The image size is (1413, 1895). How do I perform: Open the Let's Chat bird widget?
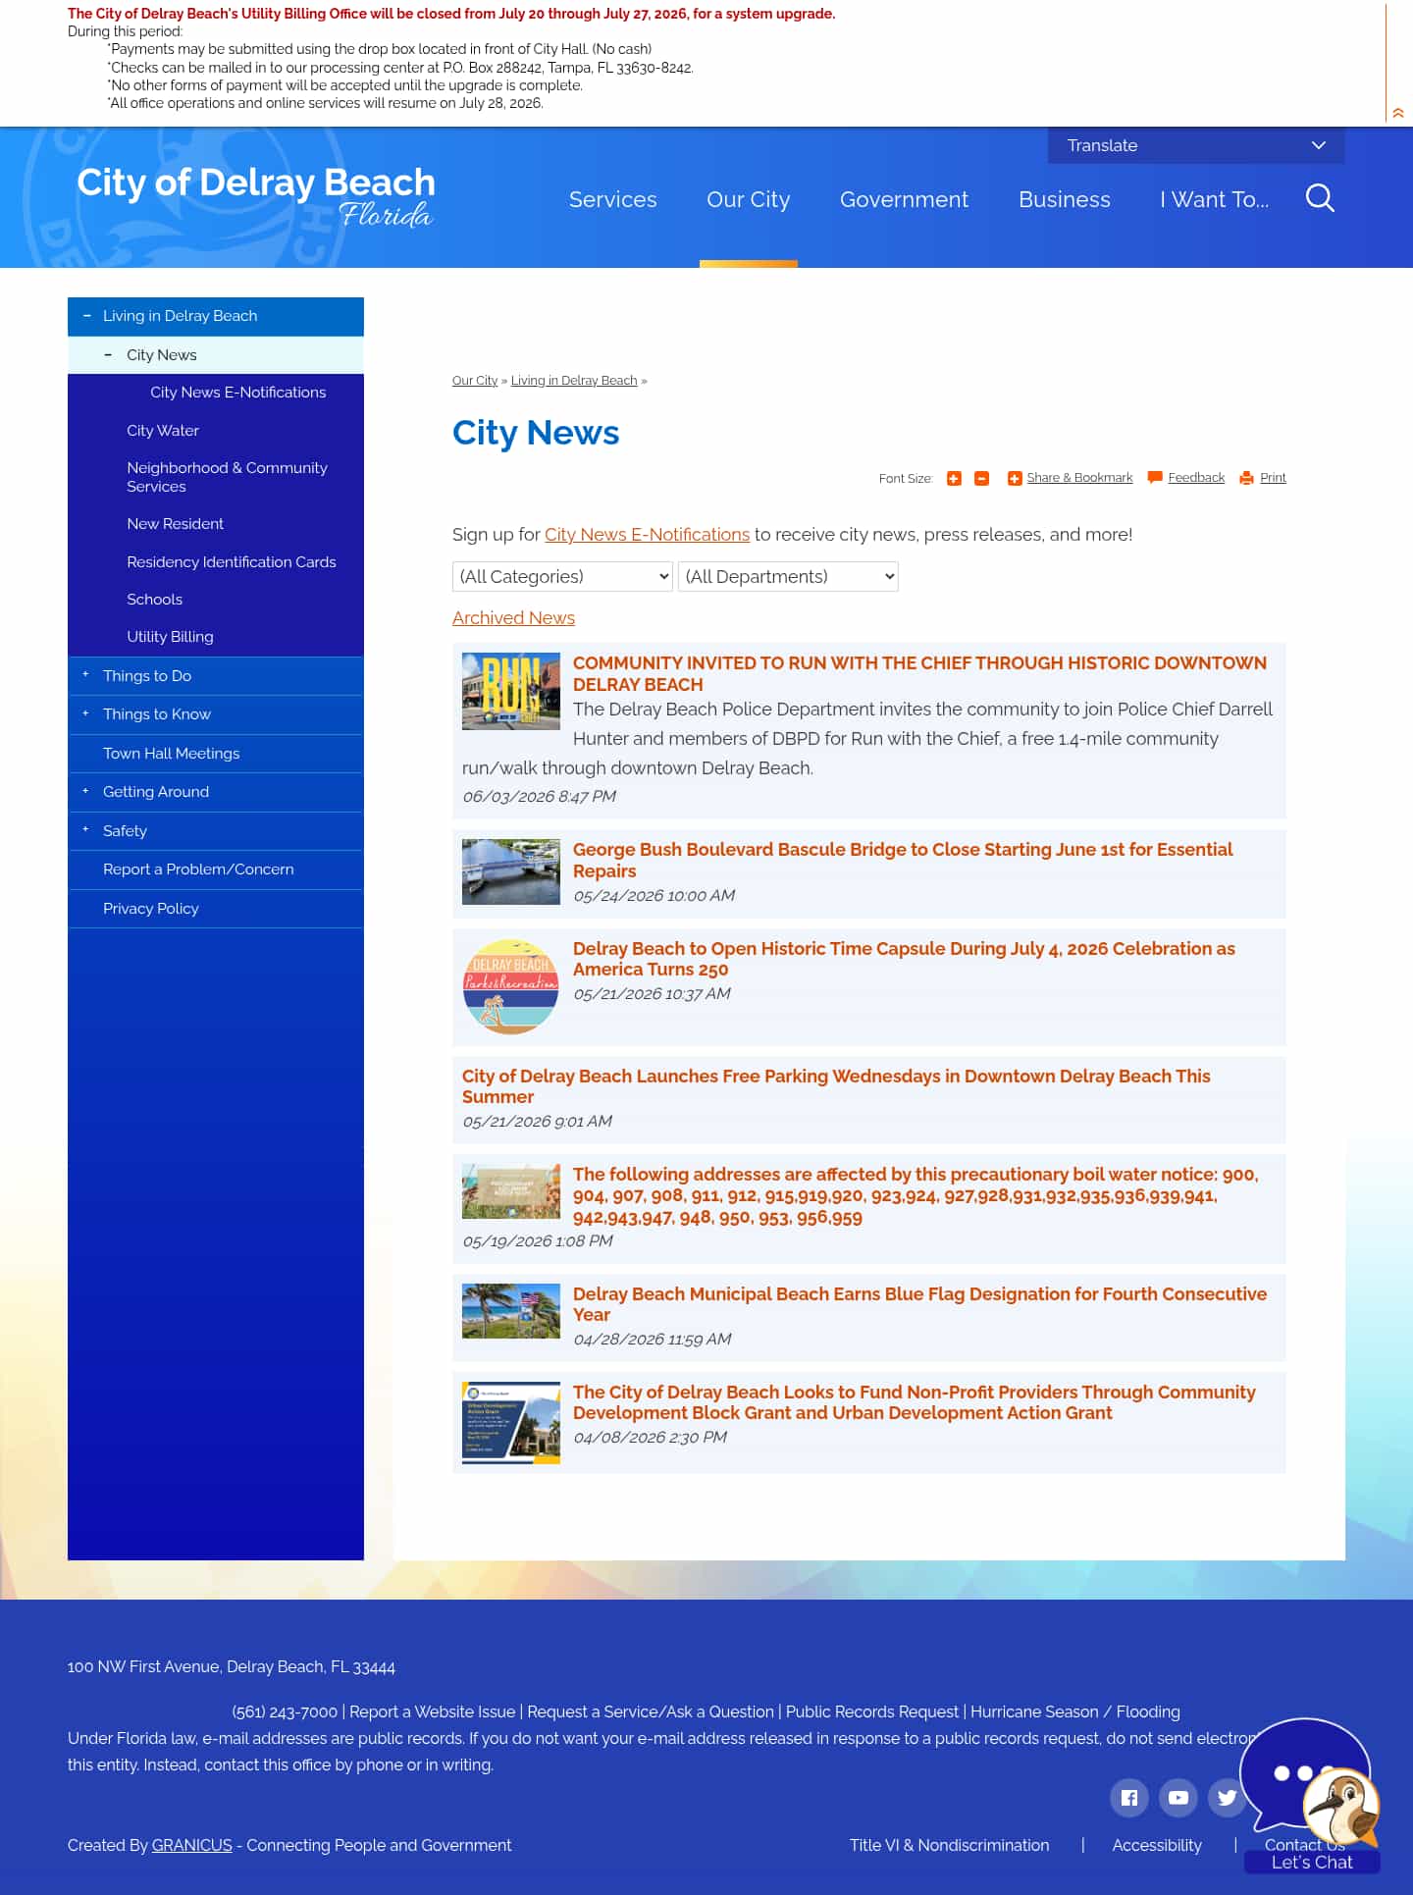tap(1312, 1794)
